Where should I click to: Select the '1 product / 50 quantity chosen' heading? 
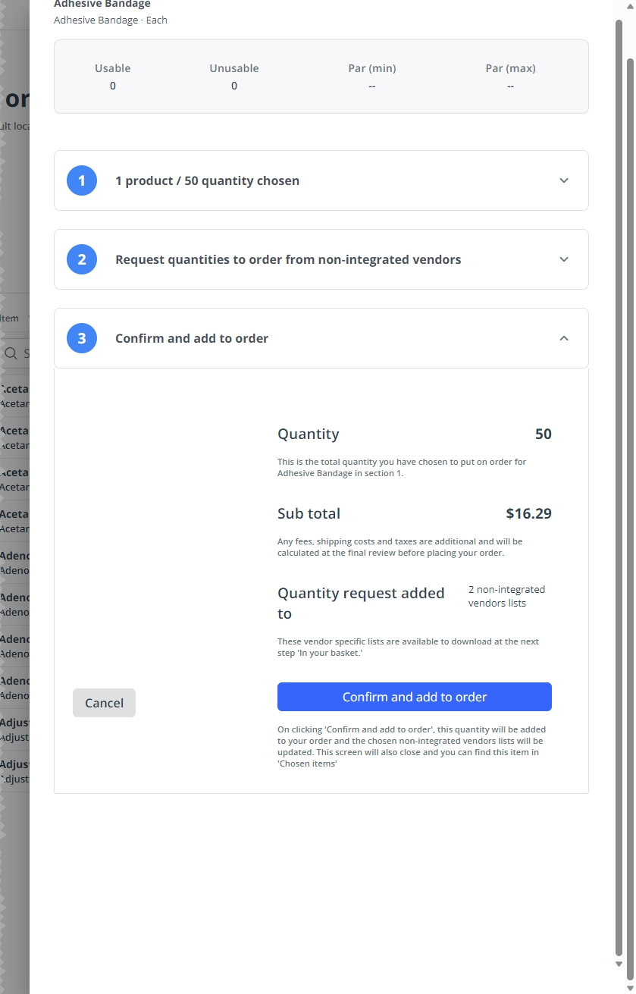pos(207,180)
